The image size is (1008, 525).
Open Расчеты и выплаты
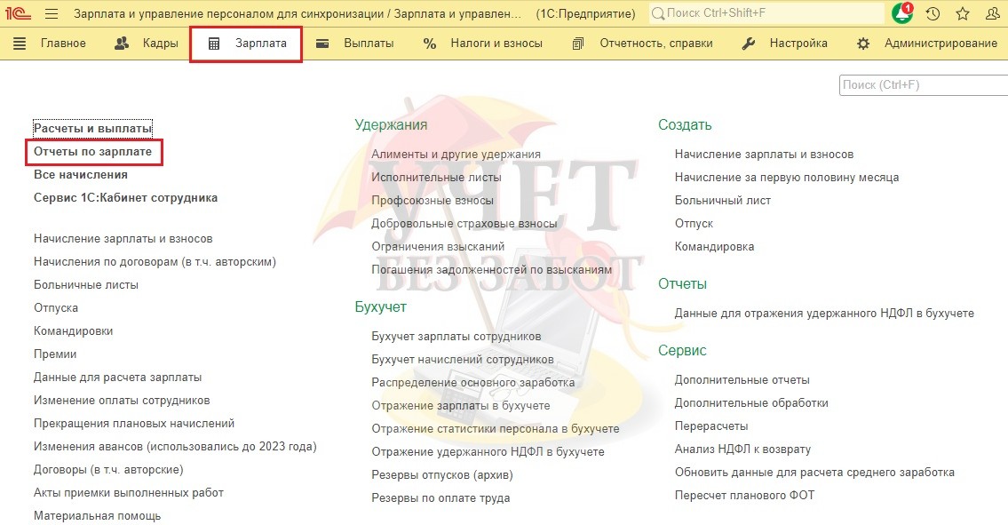point(92,128)
